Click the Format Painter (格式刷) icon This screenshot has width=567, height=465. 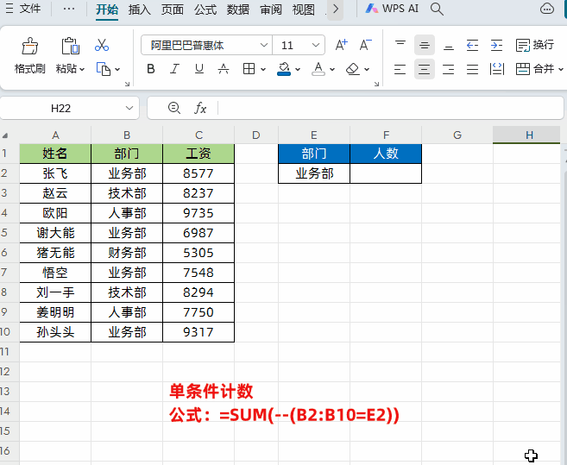(x=29, y=46)
